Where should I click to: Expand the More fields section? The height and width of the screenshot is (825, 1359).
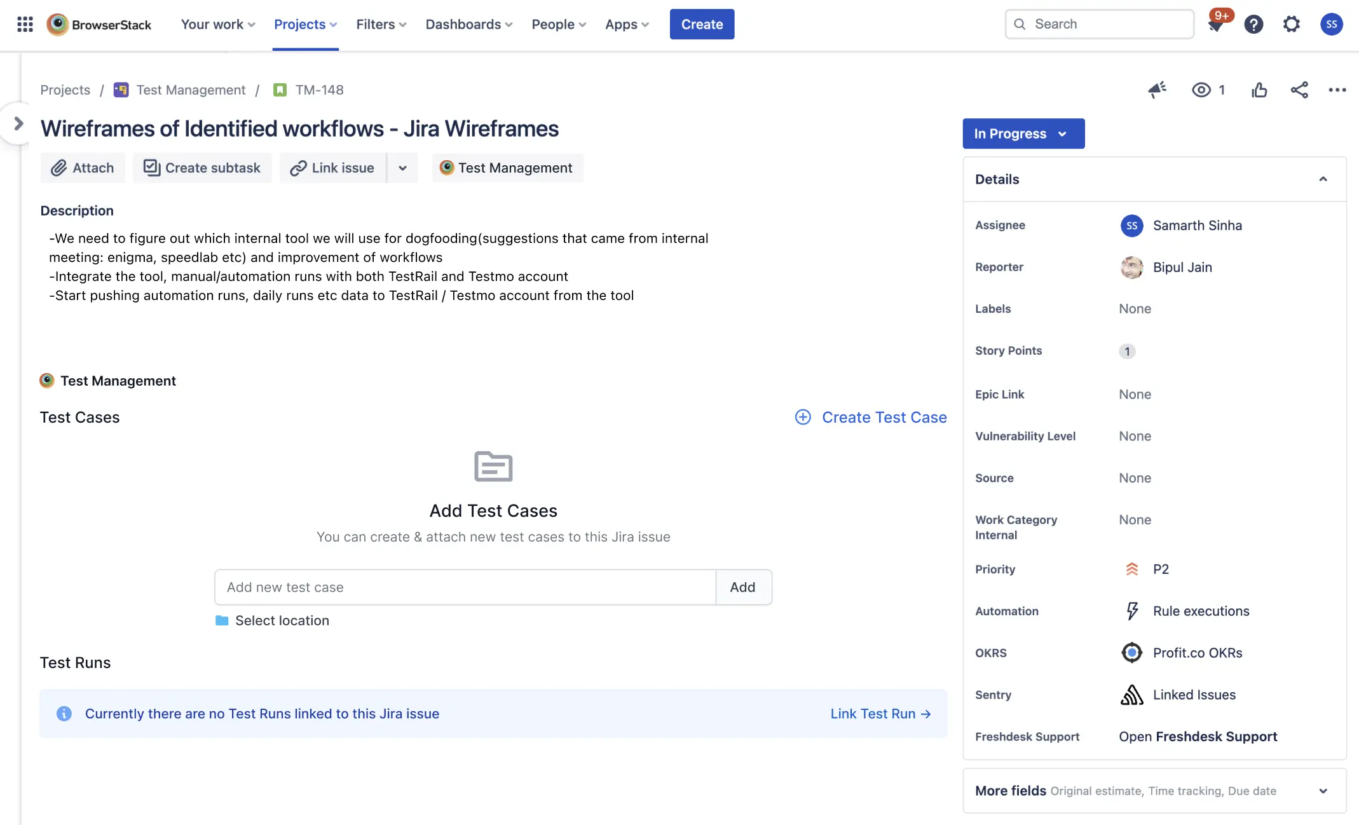[1323, 791]
